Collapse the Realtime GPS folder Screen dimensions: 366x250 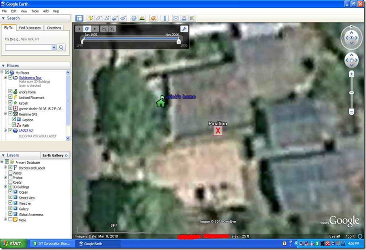click(5, 114)
